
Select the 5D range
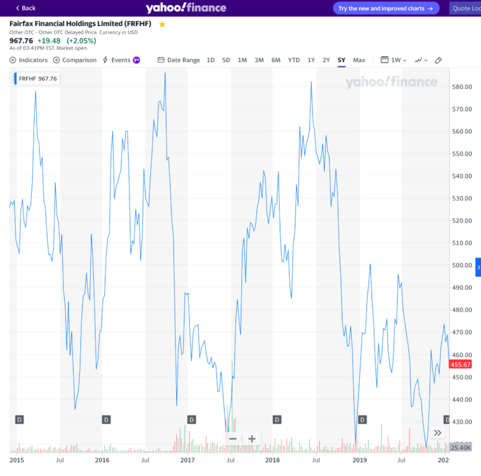tap(226, 60)
